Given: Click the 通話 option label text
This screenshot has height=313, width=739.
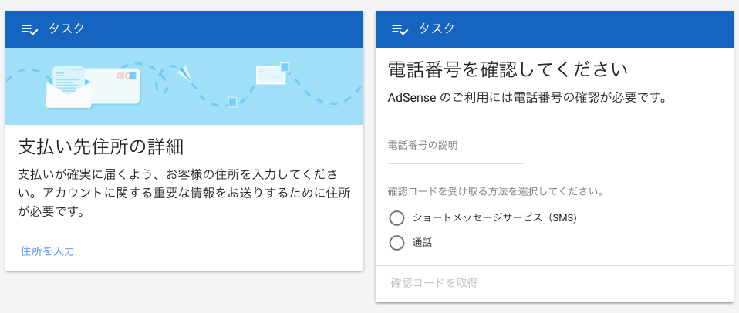Looking at the screenshot, I should tap(422, 243).
